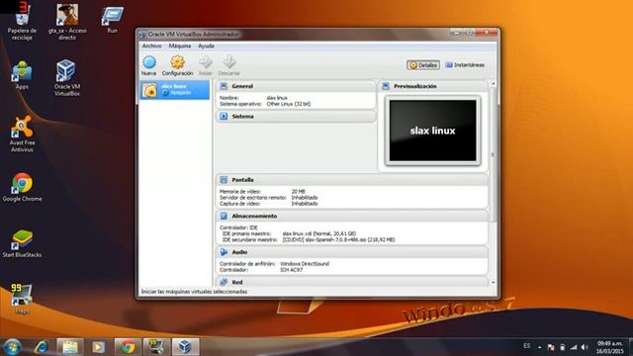
Task: Click the Red section icon
Action: (224, 282)
